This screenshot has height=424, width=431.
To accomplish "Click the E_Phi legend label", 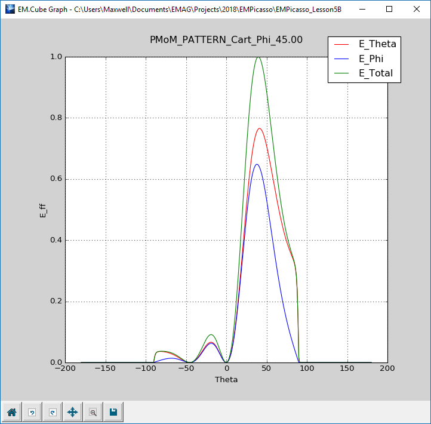I will point(372,59).
